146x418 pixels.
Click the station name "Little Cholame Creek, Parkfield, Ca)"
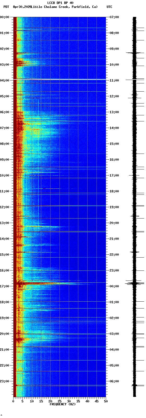click(64, 7)
